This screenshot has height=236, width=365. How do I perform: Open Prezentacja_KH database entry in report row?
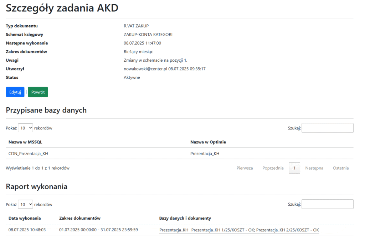click(x=174, y=230)
